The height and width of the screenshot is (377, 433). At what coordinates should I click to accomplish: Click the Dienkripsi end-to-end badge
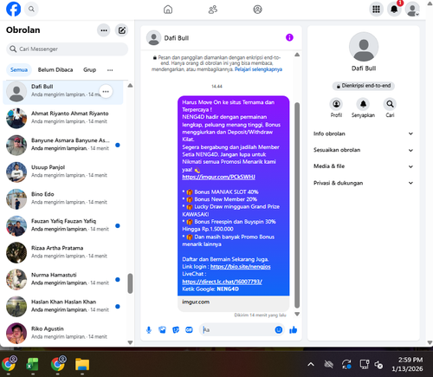tap(363, 86)
